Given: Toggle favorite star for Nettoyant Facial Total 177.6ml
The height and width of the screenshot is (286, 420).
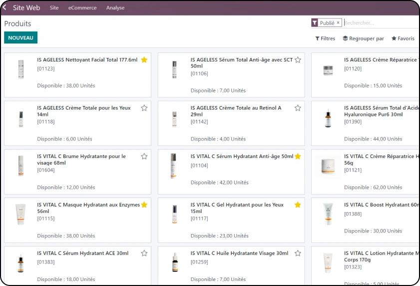Looking at the screenshot, I should point(144,60).
